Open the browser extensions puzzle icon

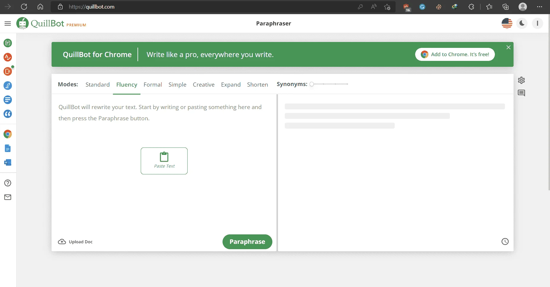(471, 7)
